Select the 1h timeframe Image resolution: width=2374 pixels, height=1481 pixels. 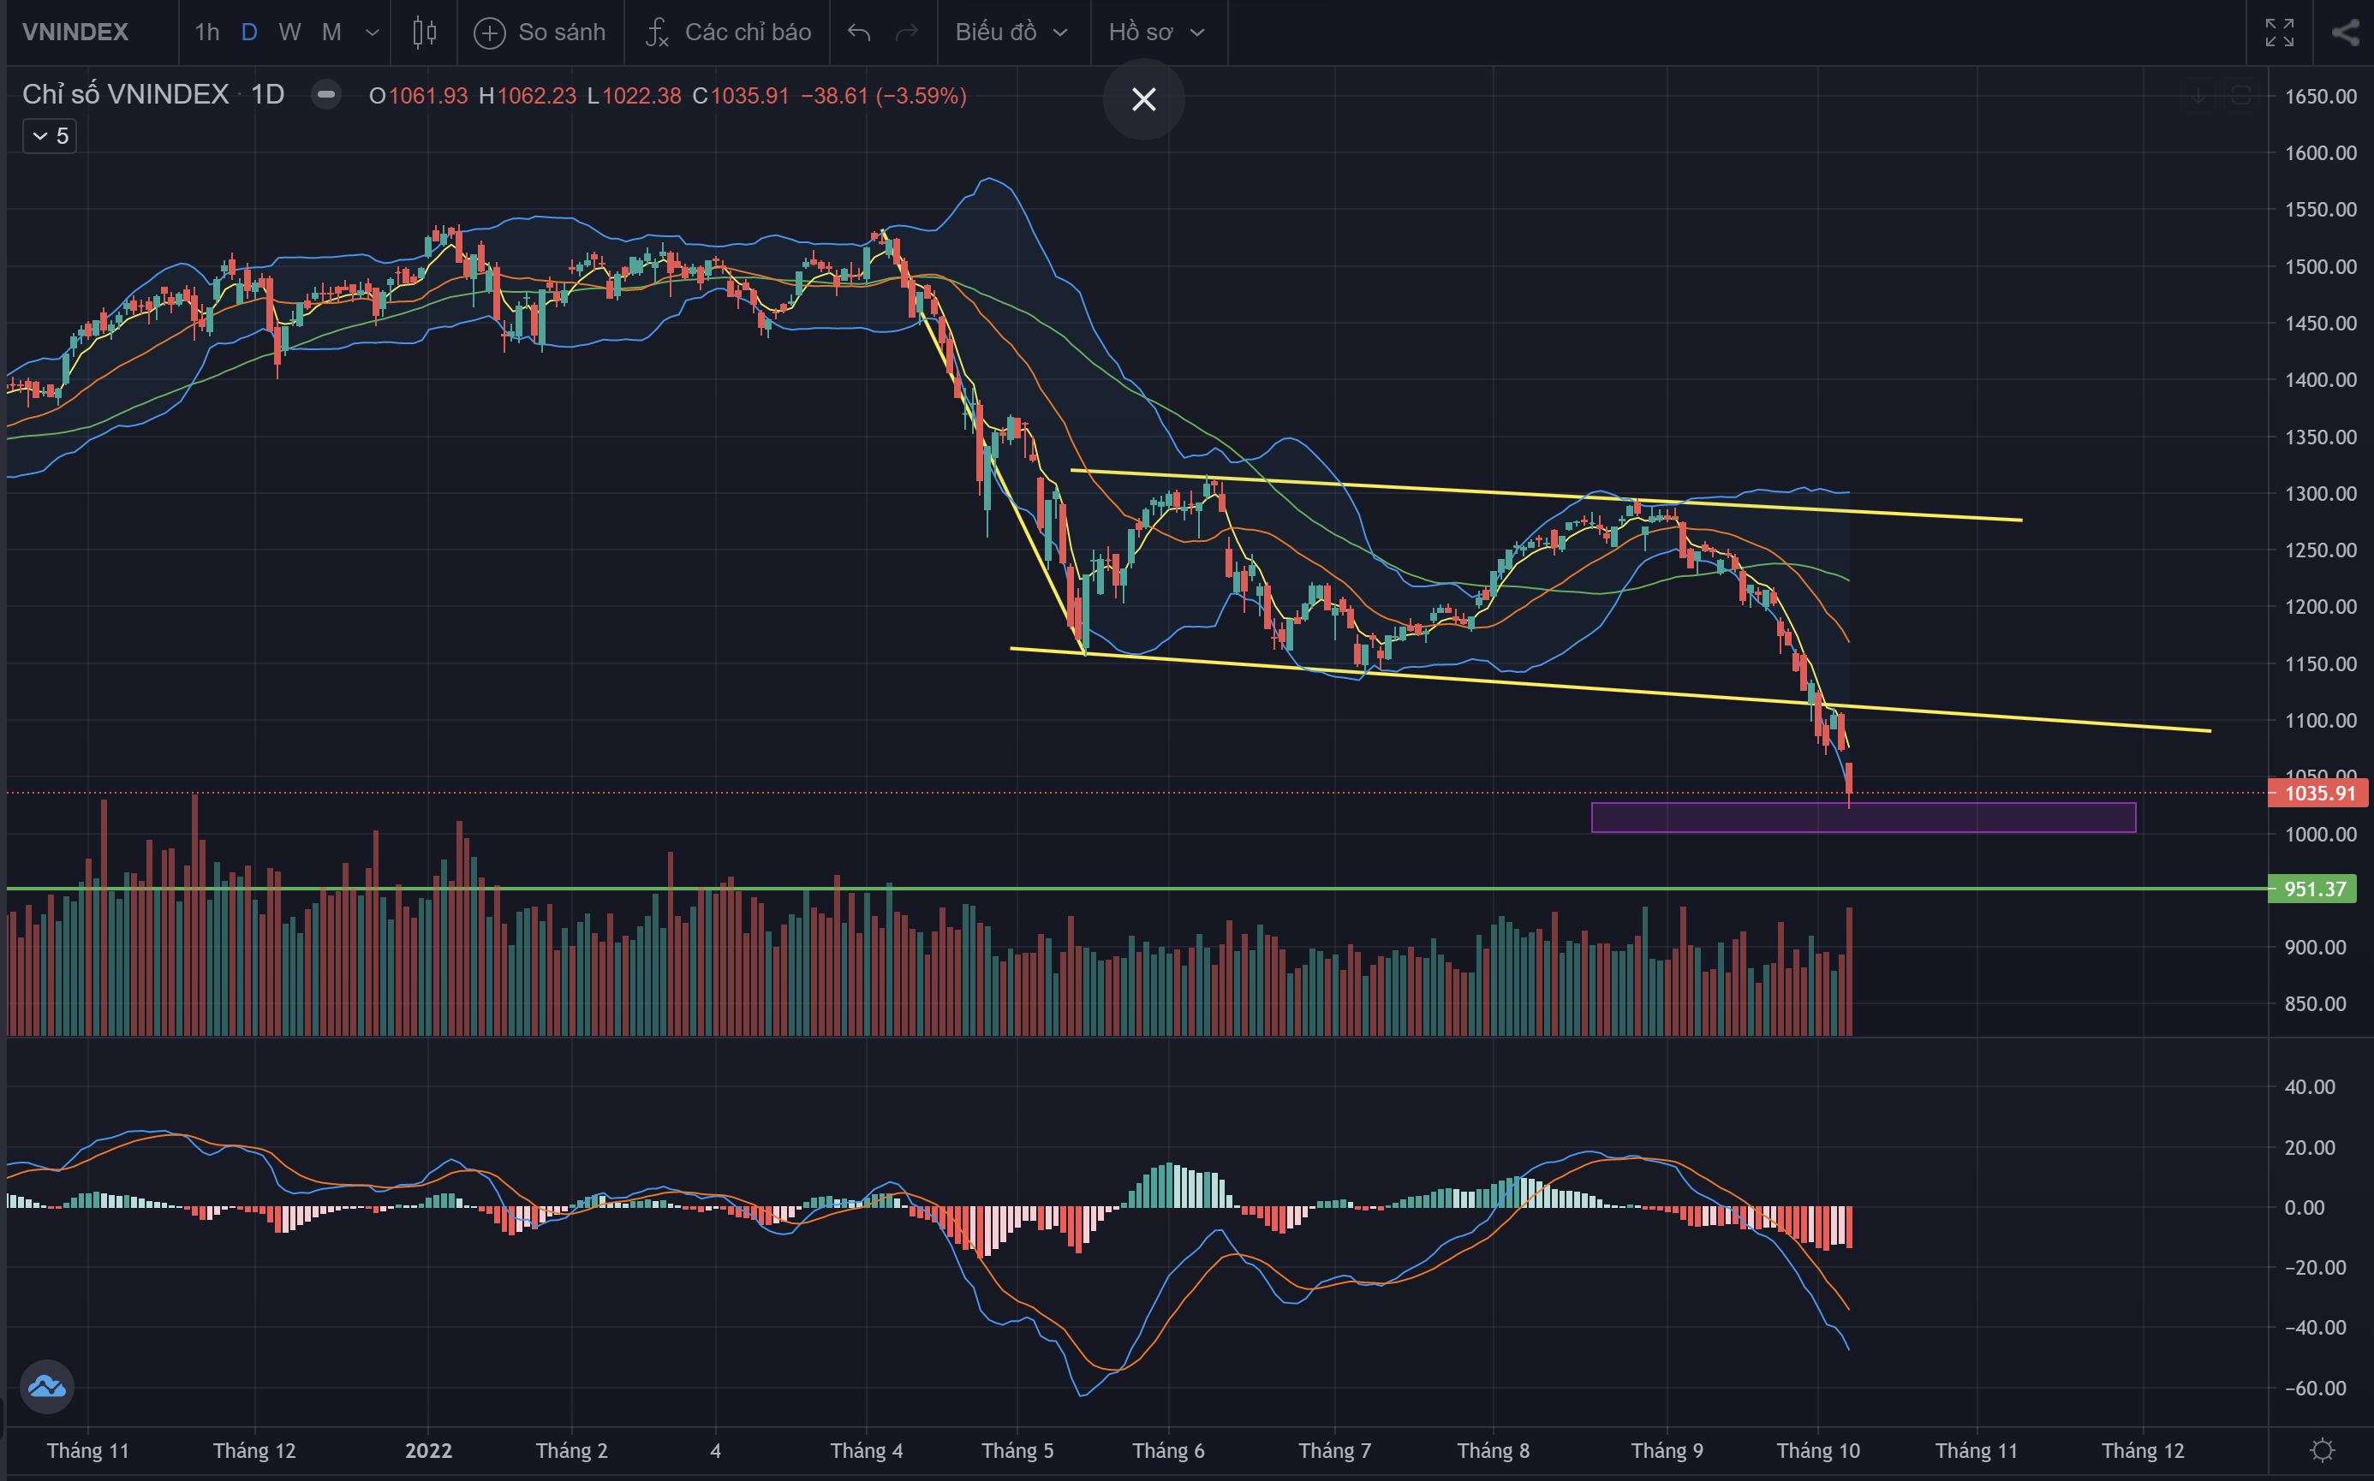206,33
